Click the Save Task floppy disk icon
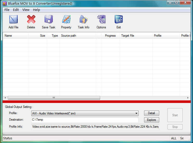Image resolution: width=193 pixels, height=143 pixels. tap(49, 19)
